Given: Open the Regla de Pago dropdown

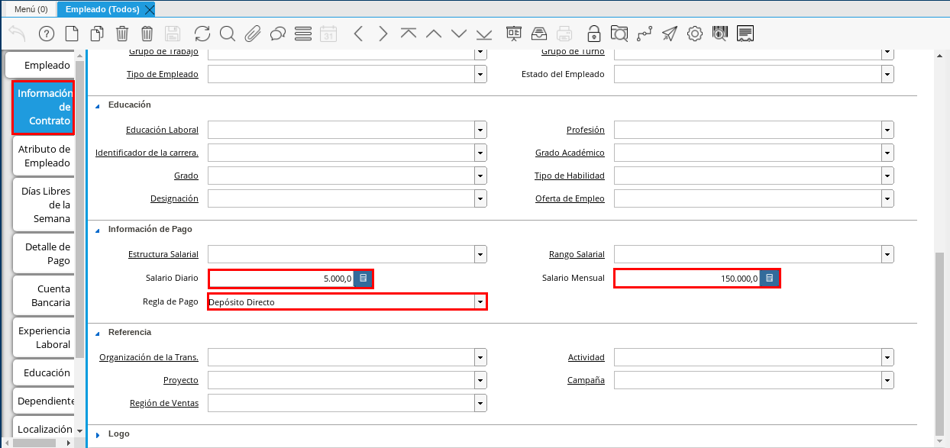Looking at the screenshot, I should (480, 302).
